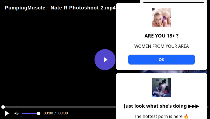Click the thumbnail in the top popup
This screenshot has width=210, height=119.
162,18
